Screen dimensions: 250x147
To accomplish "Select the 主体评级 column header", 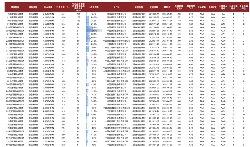I will (x=202, y=7).
